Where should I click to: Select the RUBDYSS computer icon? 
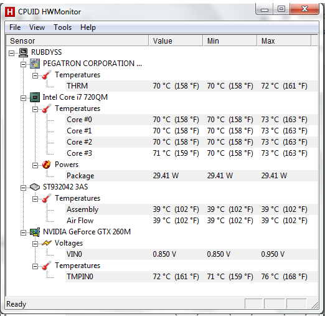point(23,52)
